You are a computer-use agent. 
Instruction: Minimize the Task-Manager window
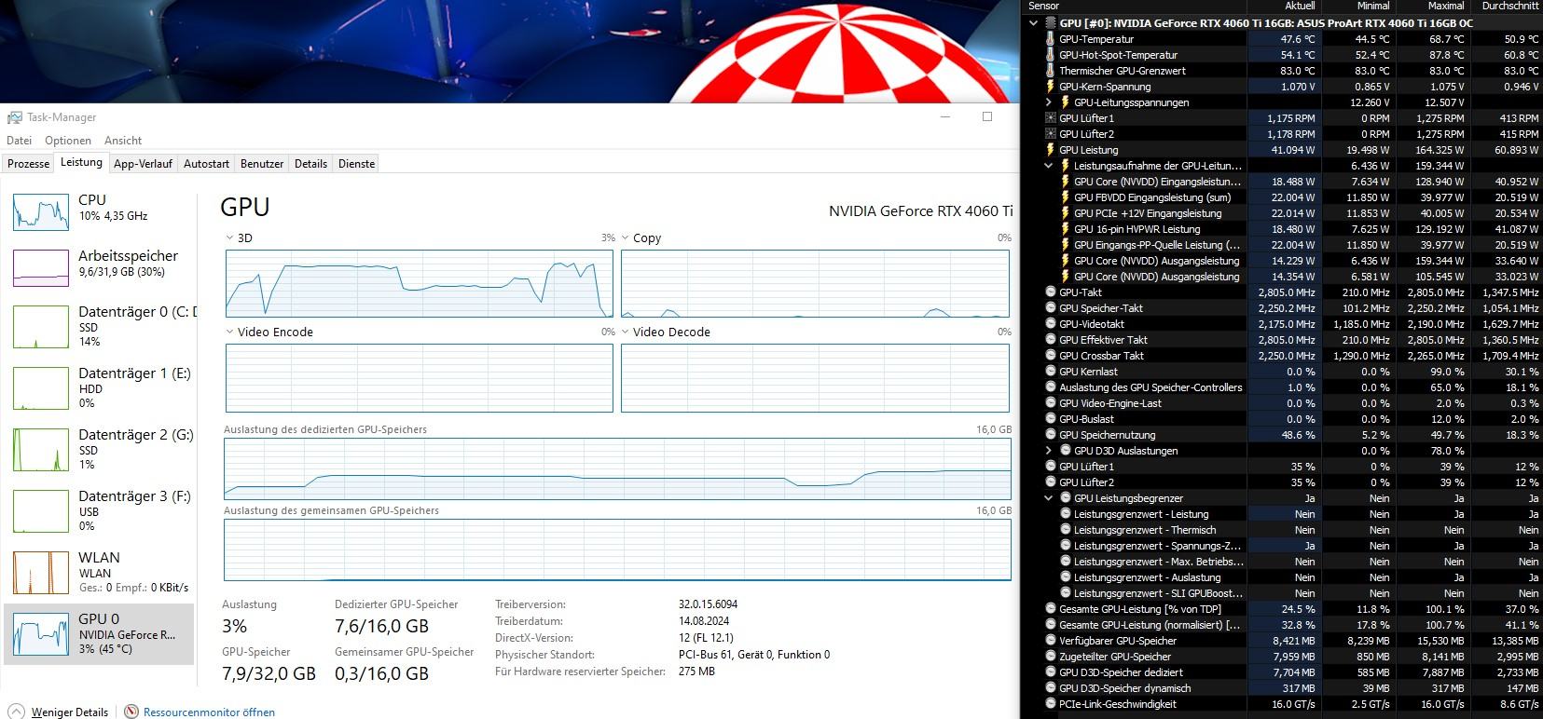tap(945, 117)
